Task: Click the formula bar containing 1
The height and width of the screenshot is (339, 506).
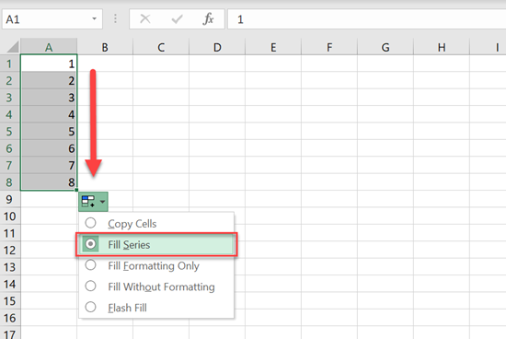Action: (366, 19)
